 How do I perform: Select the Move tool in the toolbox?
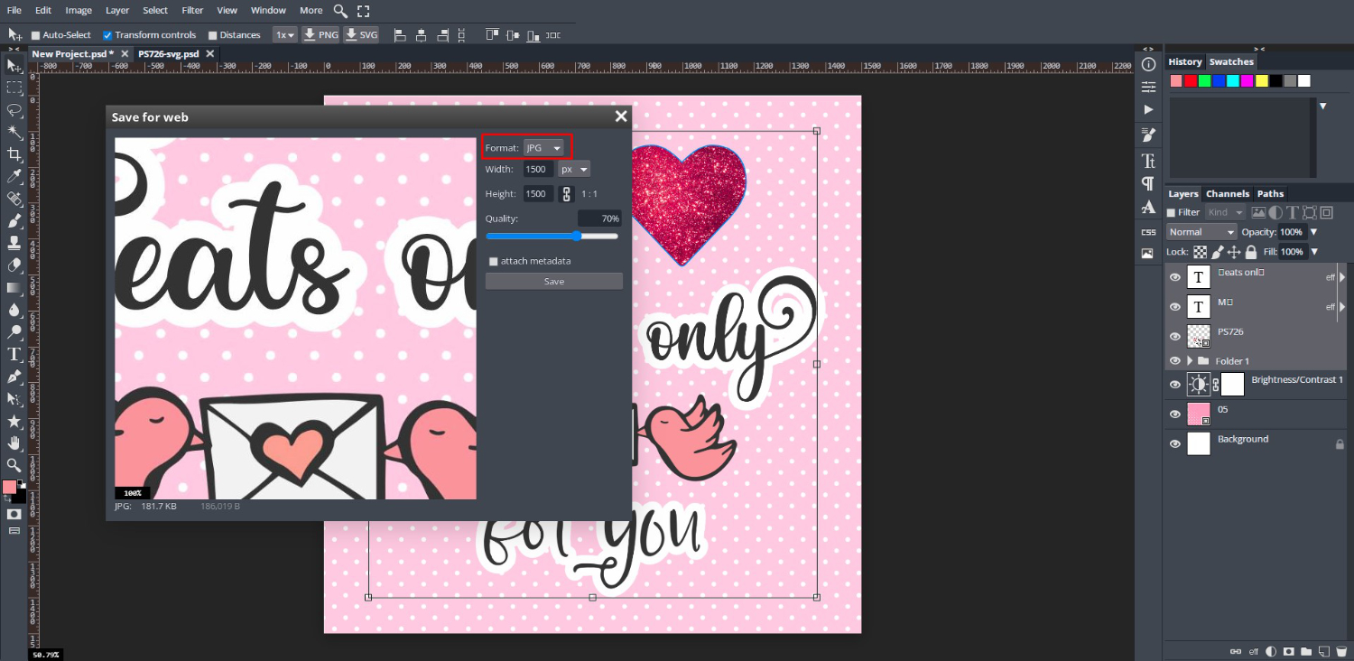14,65
